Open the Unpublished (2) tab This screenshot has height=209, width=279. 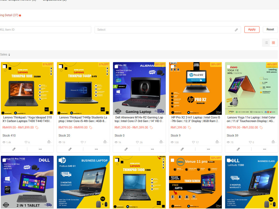pos(55,1)
